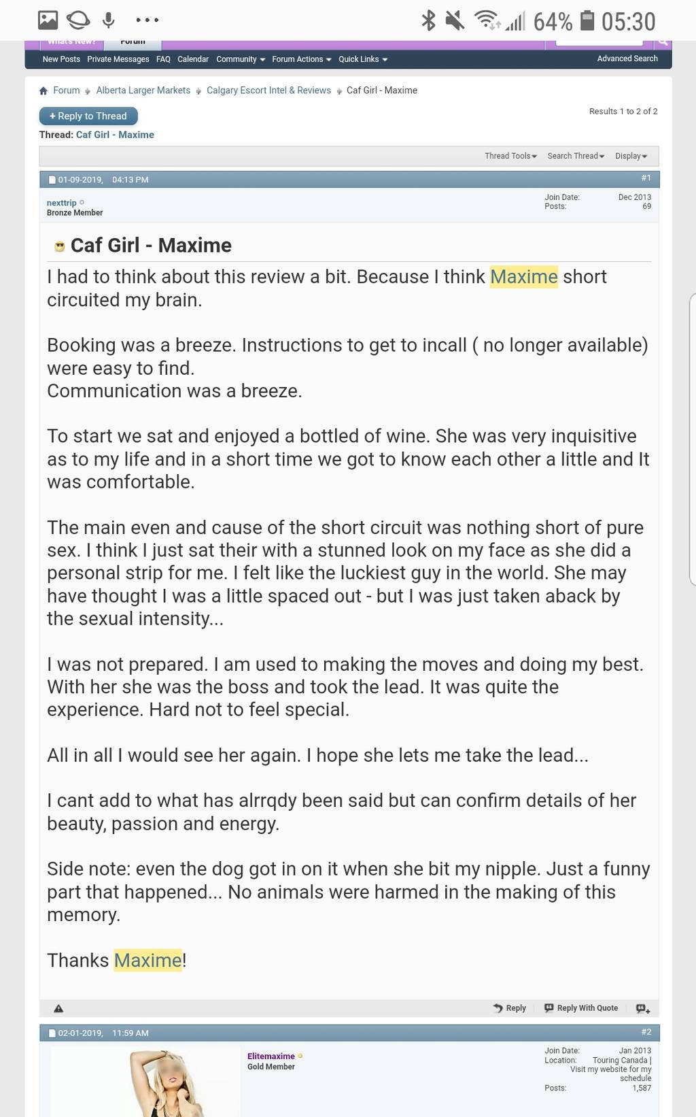696x1117 pixels.
Task: Click the multi-quote icon on post #1
Action: click(642, 1008)
